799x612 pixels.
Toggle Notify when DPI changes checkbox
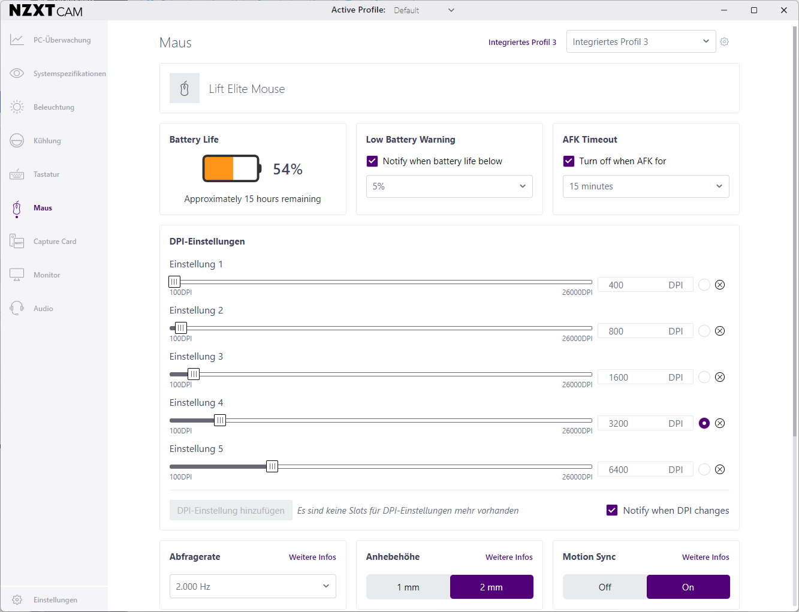(612, 510)
